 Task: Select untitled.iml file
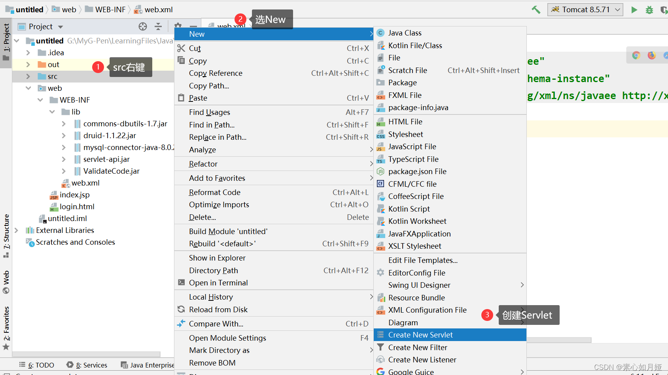(67, 218)
